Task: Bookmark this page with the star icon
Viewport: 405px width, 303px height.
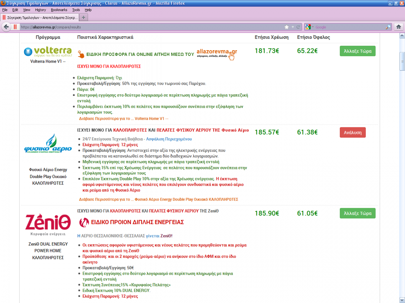Action: 287,27
